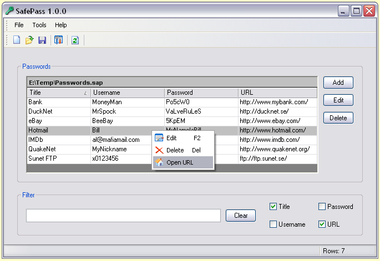Click username MoneyMan cell
The image size is (380, 261).
tap(128, 102)
